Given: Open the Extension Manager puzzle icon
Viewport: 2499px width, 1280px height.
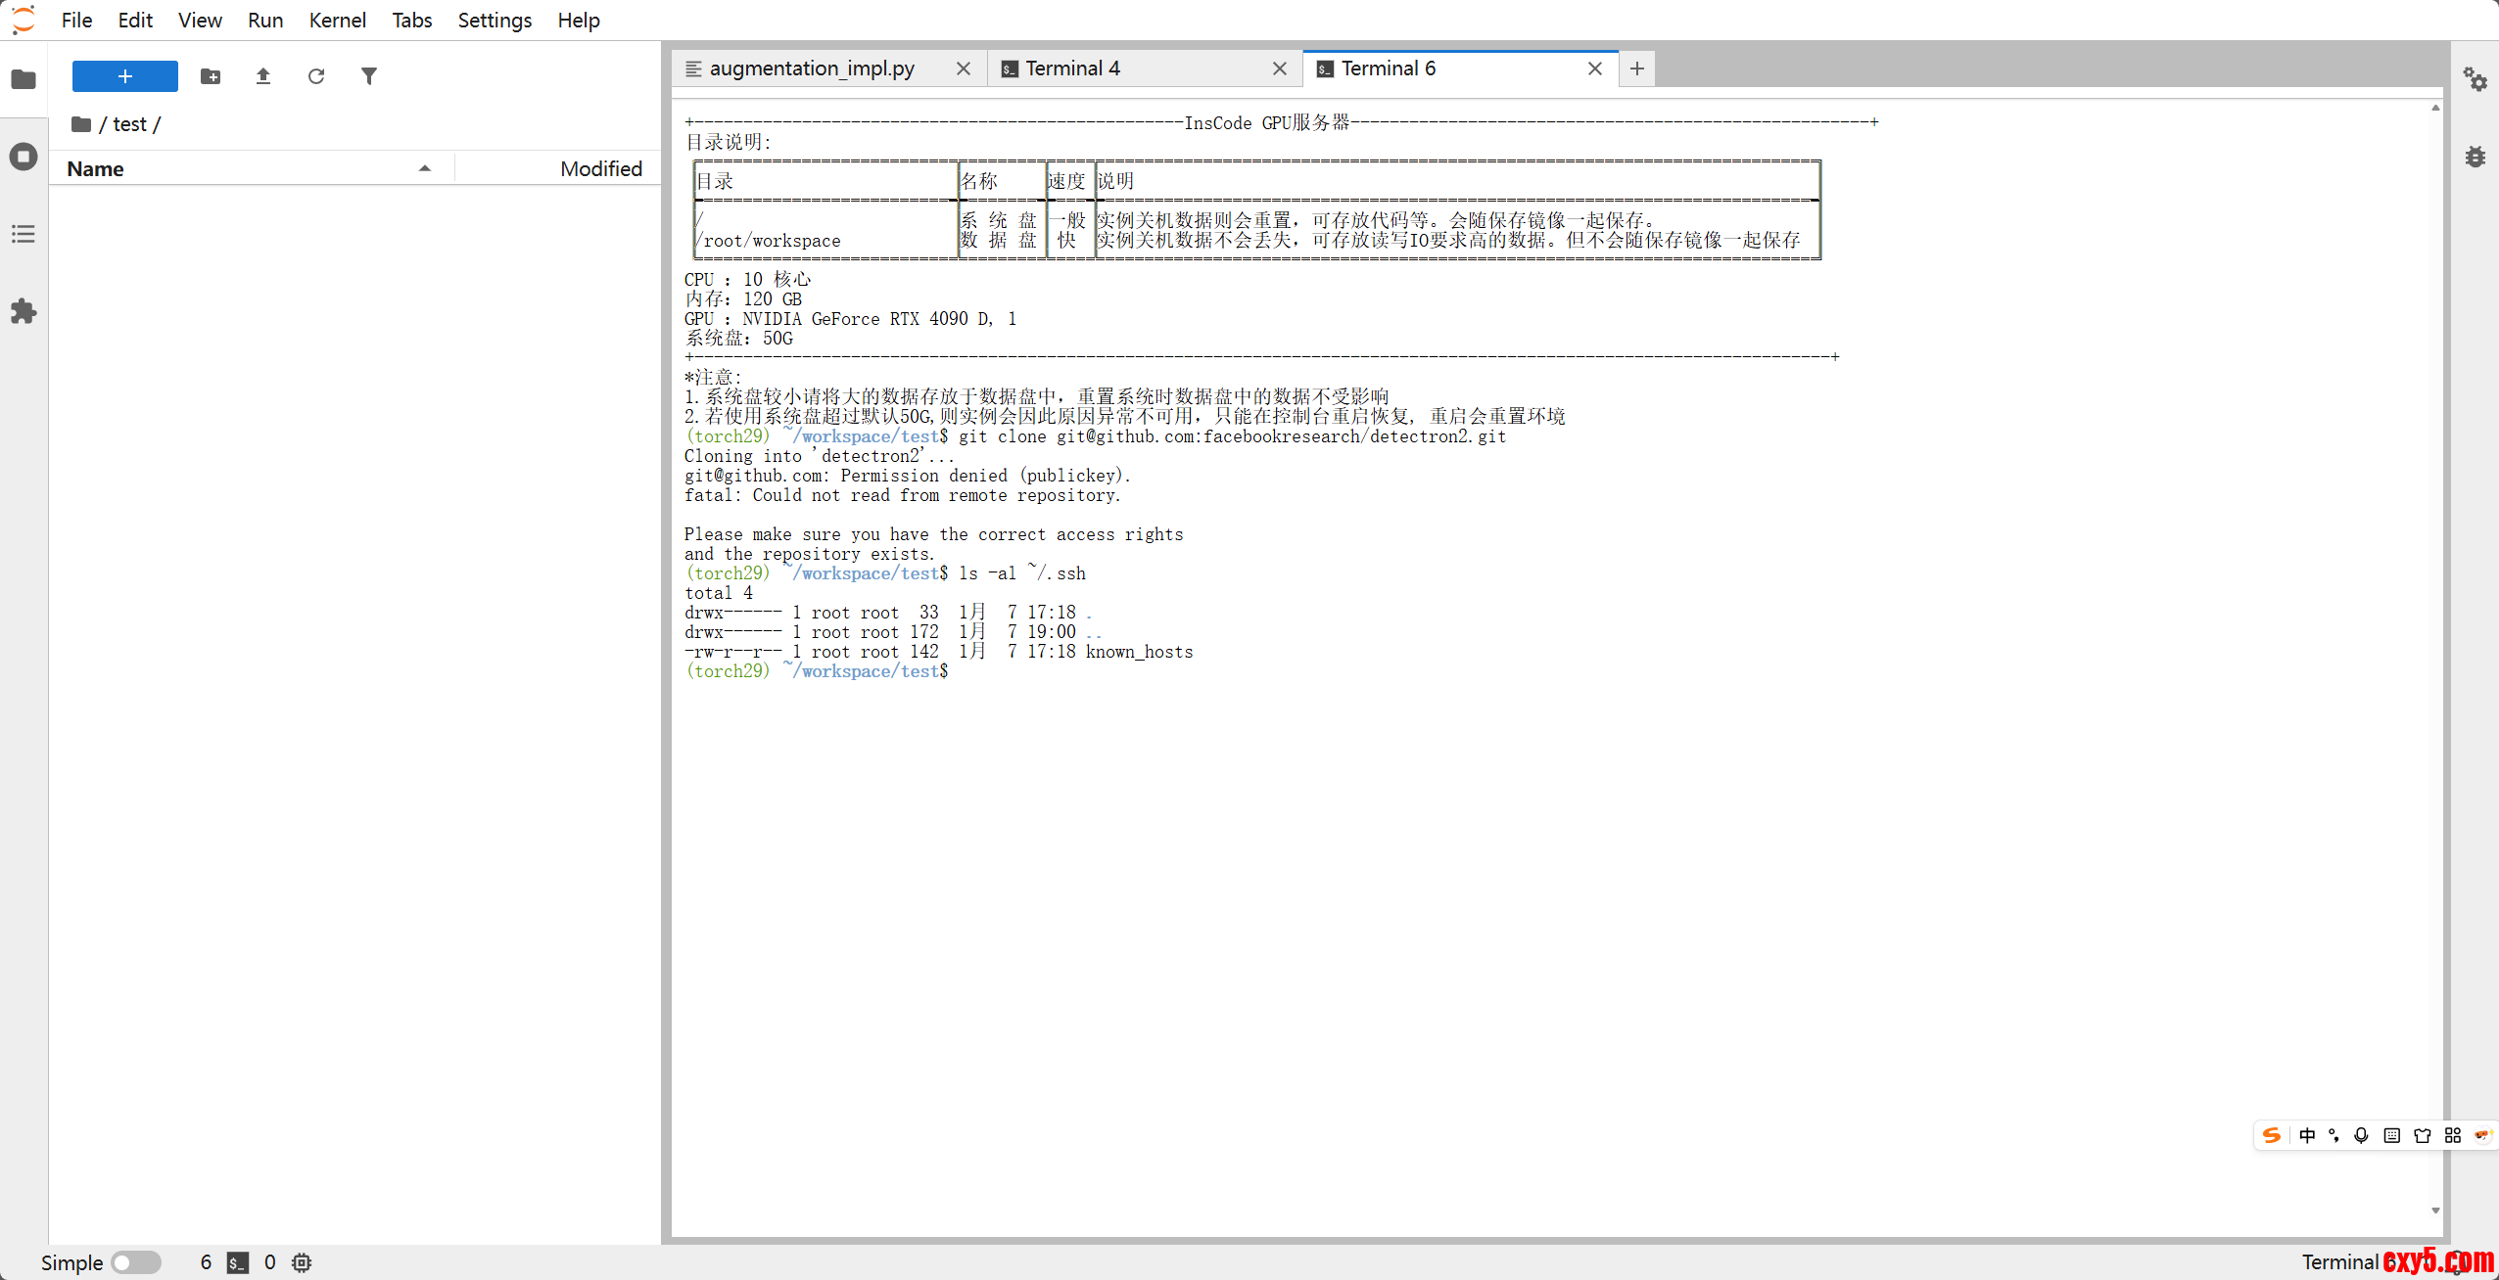Looking at the screenshot, I should (24, 311).
